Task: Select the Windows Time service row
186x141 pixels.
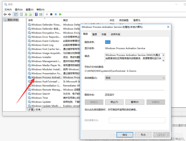Action: [54, 98]
